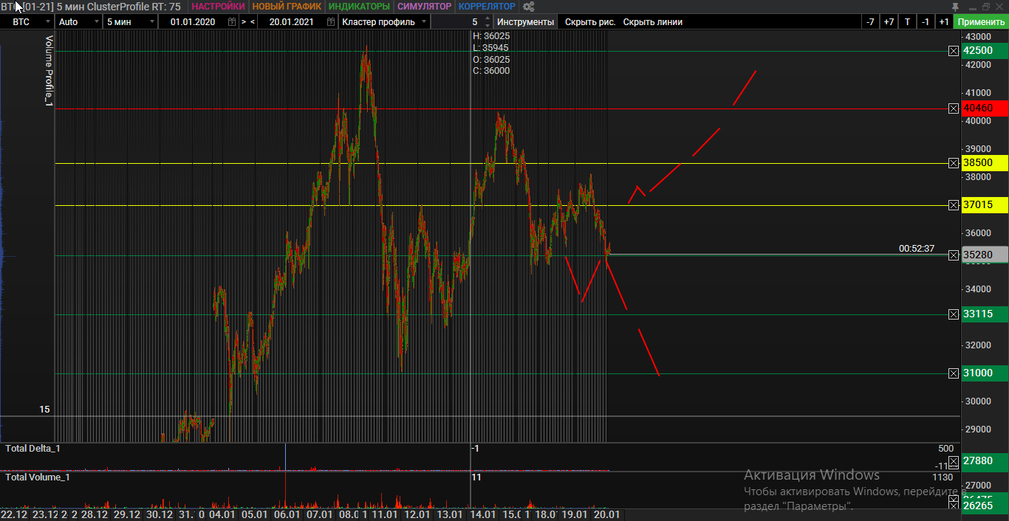Open the НАСТРОЙКИ menu
This screenshot has width=1009, height=521.
pos(218,7)
